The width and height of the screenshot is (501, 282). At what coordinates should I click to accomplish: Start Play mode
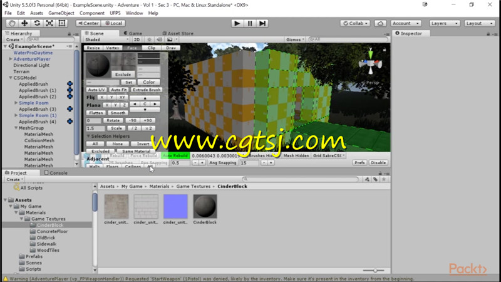(x=237, y=23)
